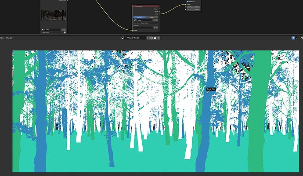Open the View menu in image editor
Viewport: 303px width, 176px height.
pos(2,38)
